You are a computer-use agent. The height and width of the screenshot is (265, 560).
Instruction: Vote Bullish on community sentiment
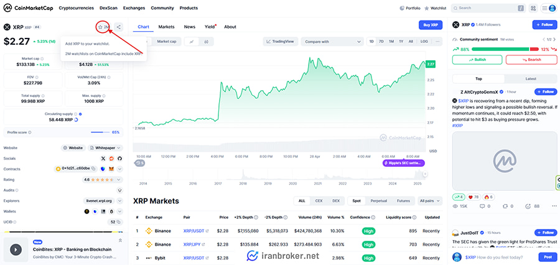(x=477, y=60)
